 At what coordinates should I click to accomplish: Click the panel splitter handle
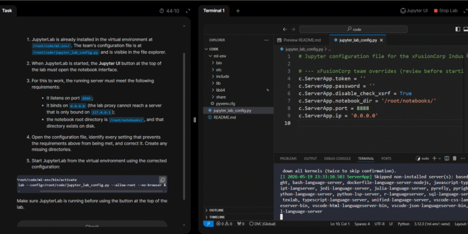195,120
